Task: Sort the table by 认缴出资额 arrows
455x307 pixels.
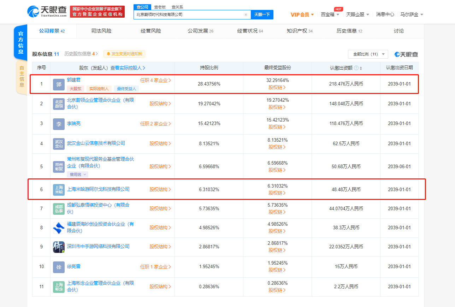Action: tap(361, 68)
